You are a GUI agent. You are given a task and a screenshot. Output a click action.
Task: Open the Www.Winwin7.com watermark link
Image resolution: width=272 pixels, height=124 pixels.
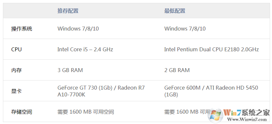click(x=247, y=119)
